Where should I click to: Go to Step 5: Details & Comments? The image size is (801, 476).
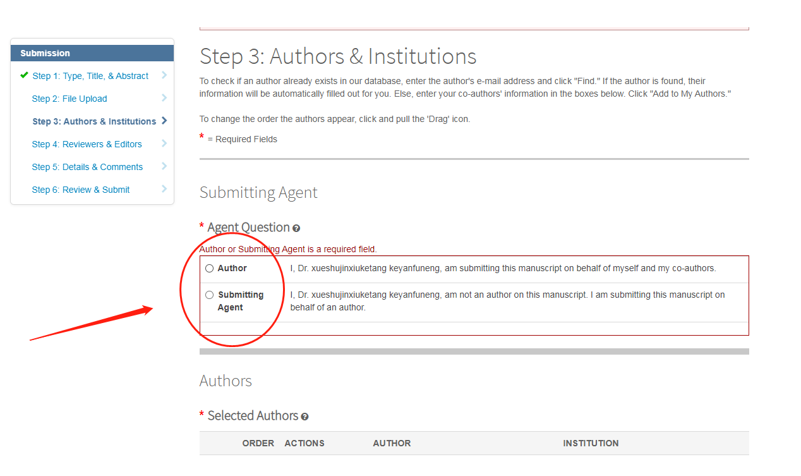click(87, 167)
